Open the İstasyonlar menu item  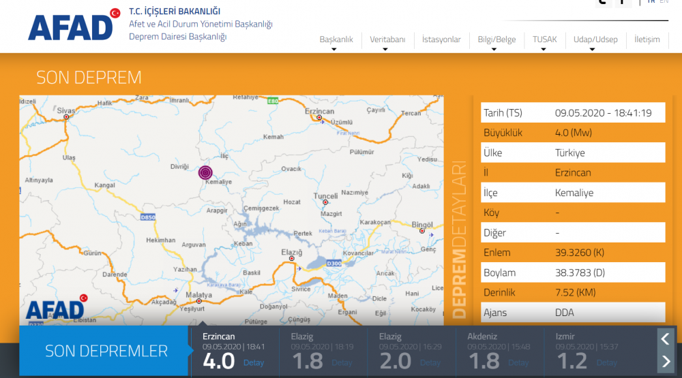pyautogui.click(x=441, y=40)
